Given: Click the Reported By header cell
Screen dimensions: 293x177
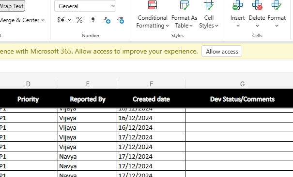Looking at the screenshot, I should 88,99.
